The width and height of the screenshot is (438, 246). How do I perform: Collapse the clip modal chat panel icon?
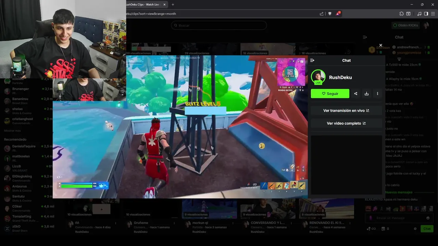click(x=312, y=60)
